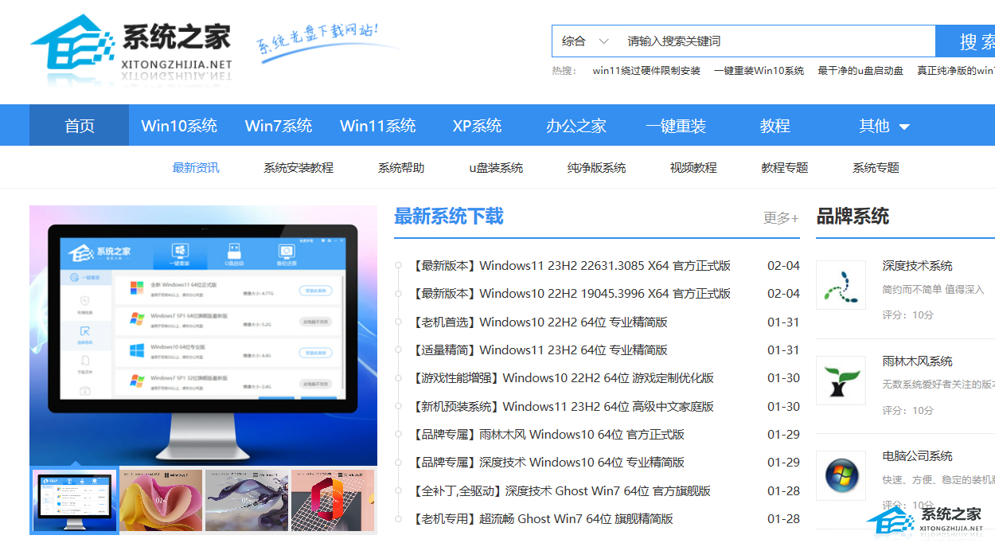995x543 pixels.
Task: Open the 一键重装 nav item
Action: 676,126
